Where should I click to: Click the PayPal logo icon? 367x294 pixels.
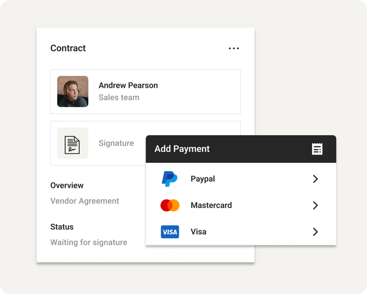pos(170,179)
